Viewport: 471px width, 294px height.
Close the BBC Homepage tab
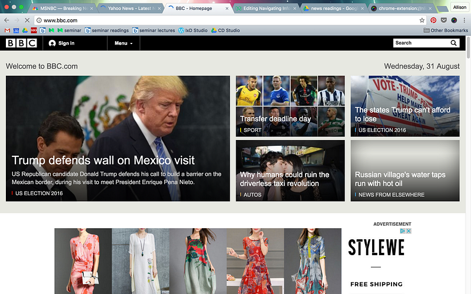click(x=227, y=8)
